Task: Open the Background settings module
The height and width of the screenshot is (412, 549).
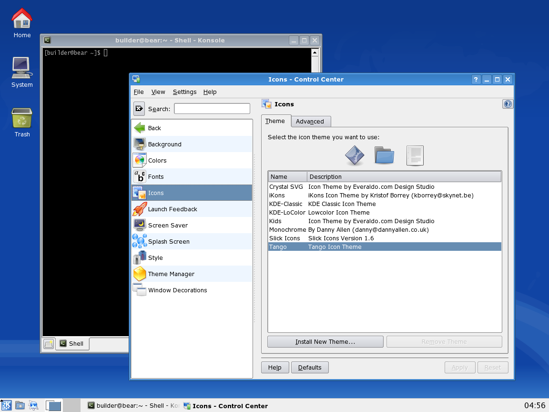Action: [x=164, y=144]
